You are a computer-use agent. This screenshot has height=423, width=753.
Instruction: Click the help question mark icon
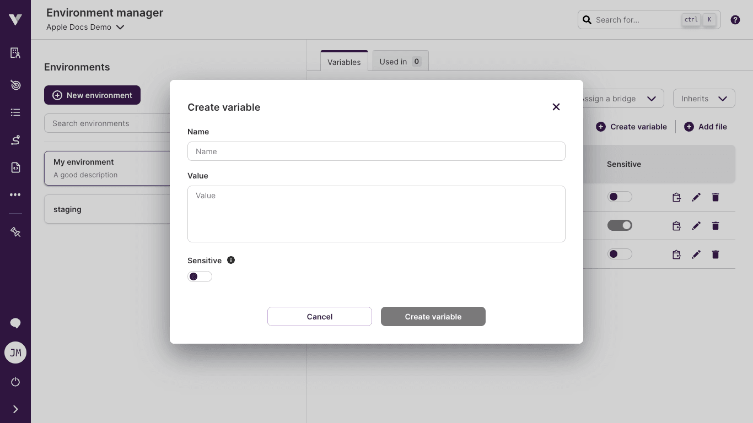pos(735,20)
